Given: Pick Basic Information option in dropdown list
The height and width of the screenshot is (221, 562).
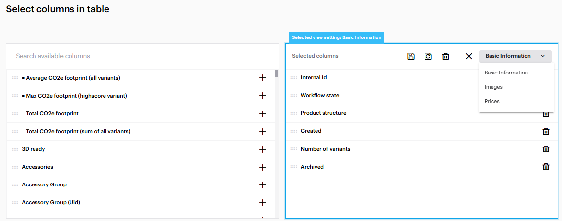Looking at the screenshot, I should 506,73.
